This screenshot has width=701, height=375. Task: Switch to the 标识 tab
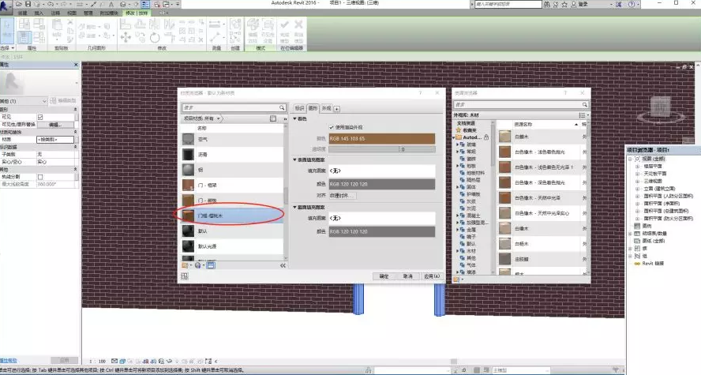tap(300, 108)
